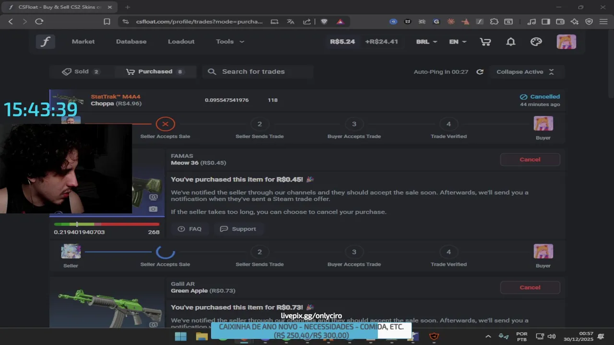Viewport: 614px width, 345px height.
Task: Open the Database page
Action: [131, 42]
